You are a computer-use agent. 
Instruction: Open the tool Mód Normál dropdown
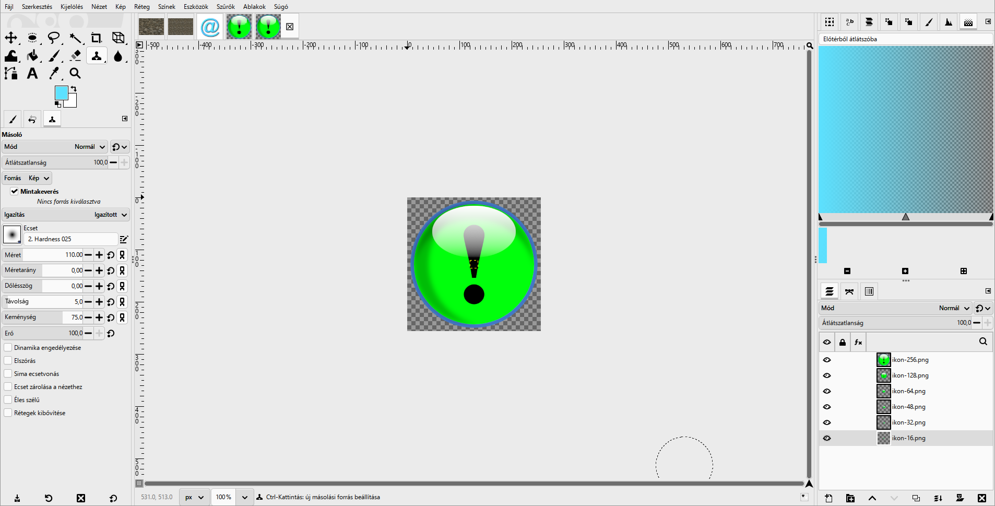click(x=55, y=147)
